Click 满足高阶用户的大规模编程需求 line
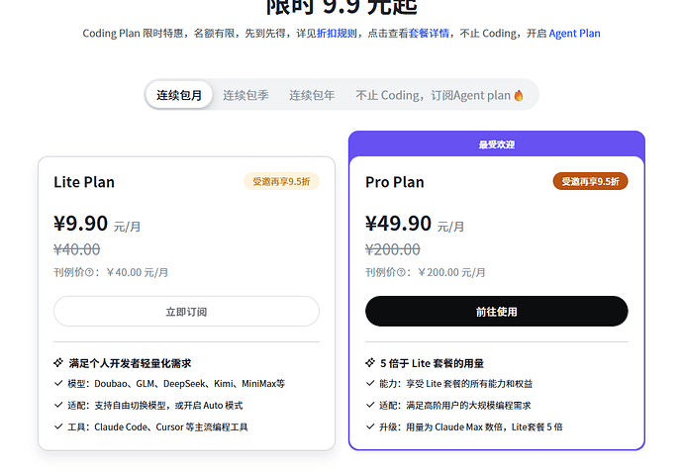 click(455, 406)
